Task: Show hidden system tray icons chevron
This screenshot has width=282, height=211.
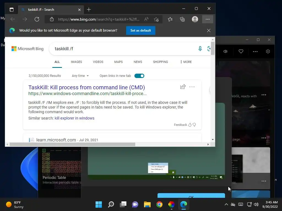Action: point(226,204)
